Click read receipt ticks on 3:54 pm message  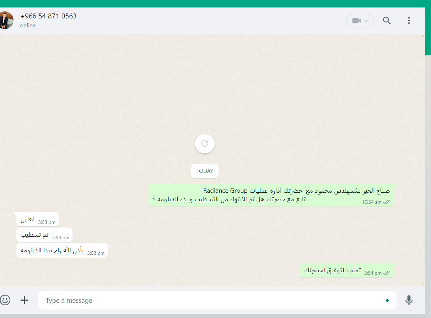(x=387, y=273)
